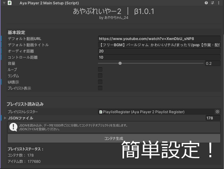
Task: Click the 基本設定 section heading
Action: click(16, 33)
